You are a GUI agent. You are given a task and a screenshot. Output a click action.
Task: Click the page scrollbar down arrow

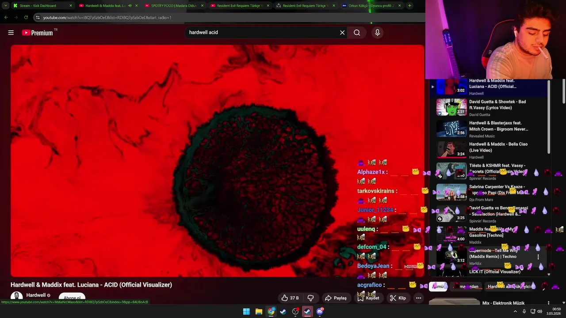[564, 302]
